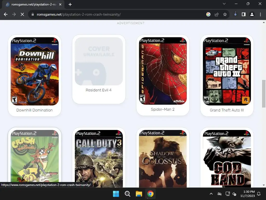This screenshot has height=200, width=266.
Task: Open Windows taskbar search
Action: 127,194
